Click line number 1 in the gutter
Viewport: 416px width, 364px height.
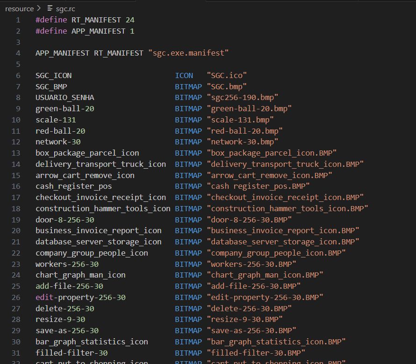click(x=18, y=20)
